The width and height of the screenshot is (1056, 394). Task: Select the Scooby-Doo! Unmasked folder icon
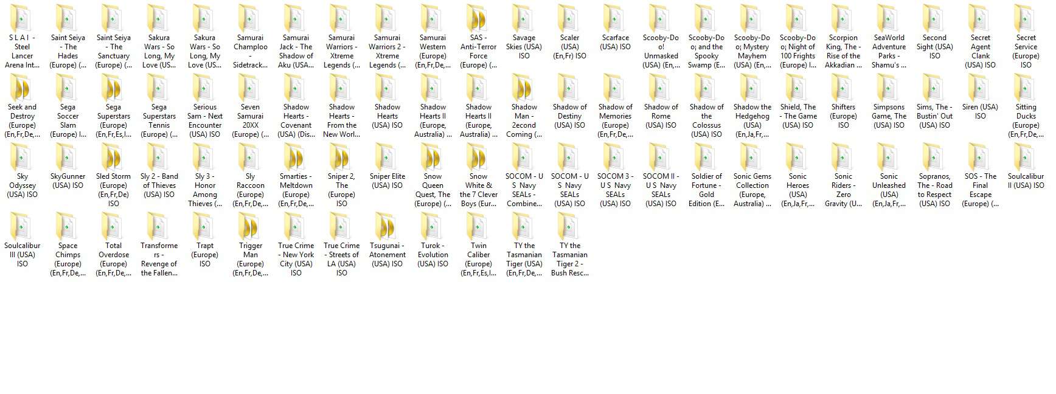(661, 18)
